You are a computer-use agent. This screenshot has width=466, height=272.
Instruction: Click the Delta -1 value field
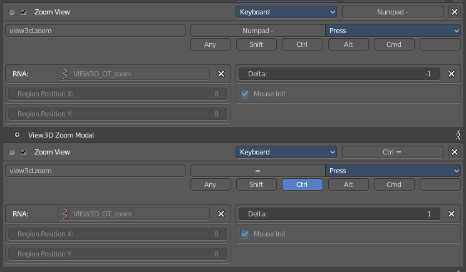point(339,74)
